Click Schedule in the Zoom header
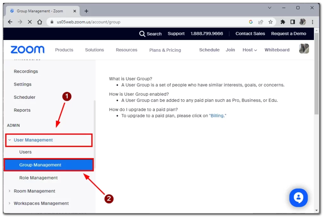Screen dimensions: 325x219 [209, 50]
